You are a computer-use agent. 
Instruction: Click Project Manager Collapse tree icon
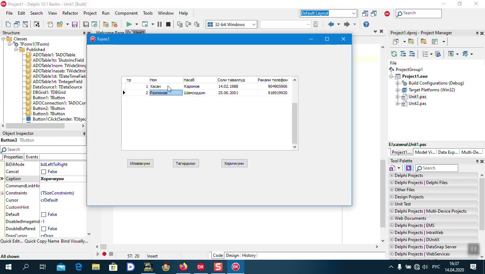(x=412, y=54)
